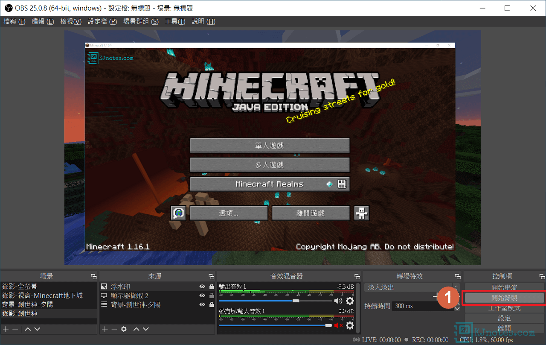Screen dimensions: 546x345
Task: Unmute 麥克風/輸入音效 1 via the red speaker icon
Action: (x=338, y=325)
